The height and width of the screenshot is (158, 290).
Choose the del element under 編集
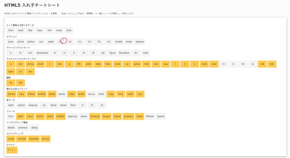pos(20,83)
